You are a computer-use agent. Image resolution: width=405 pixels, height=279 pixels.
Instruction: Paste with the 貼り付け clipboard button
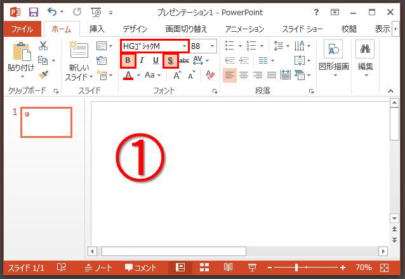pyautogui.click(x=21, y=60)
